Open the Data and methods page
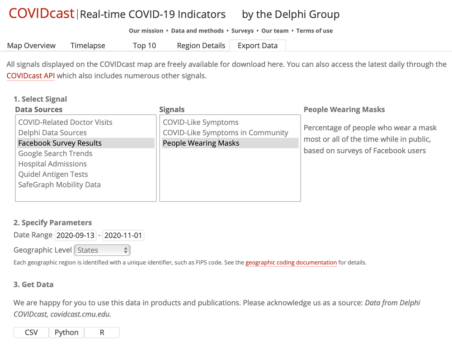The image size is (452, 349). click(198, 31)
